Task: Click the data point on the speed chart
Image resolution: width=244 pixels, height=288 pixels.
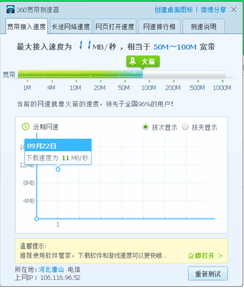Action: [x=58, y=170]
